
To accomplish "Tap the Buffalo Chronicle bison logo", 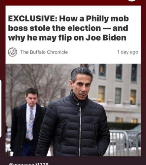I will pyautogui.click(x=13, y=52).
